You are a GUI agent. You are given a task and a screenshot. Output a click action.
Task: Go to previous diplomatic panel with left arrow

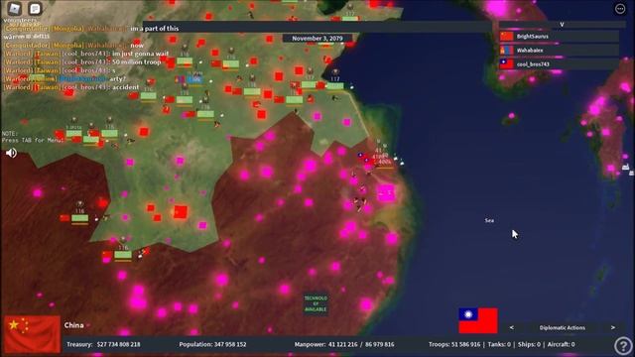[512, 327]
